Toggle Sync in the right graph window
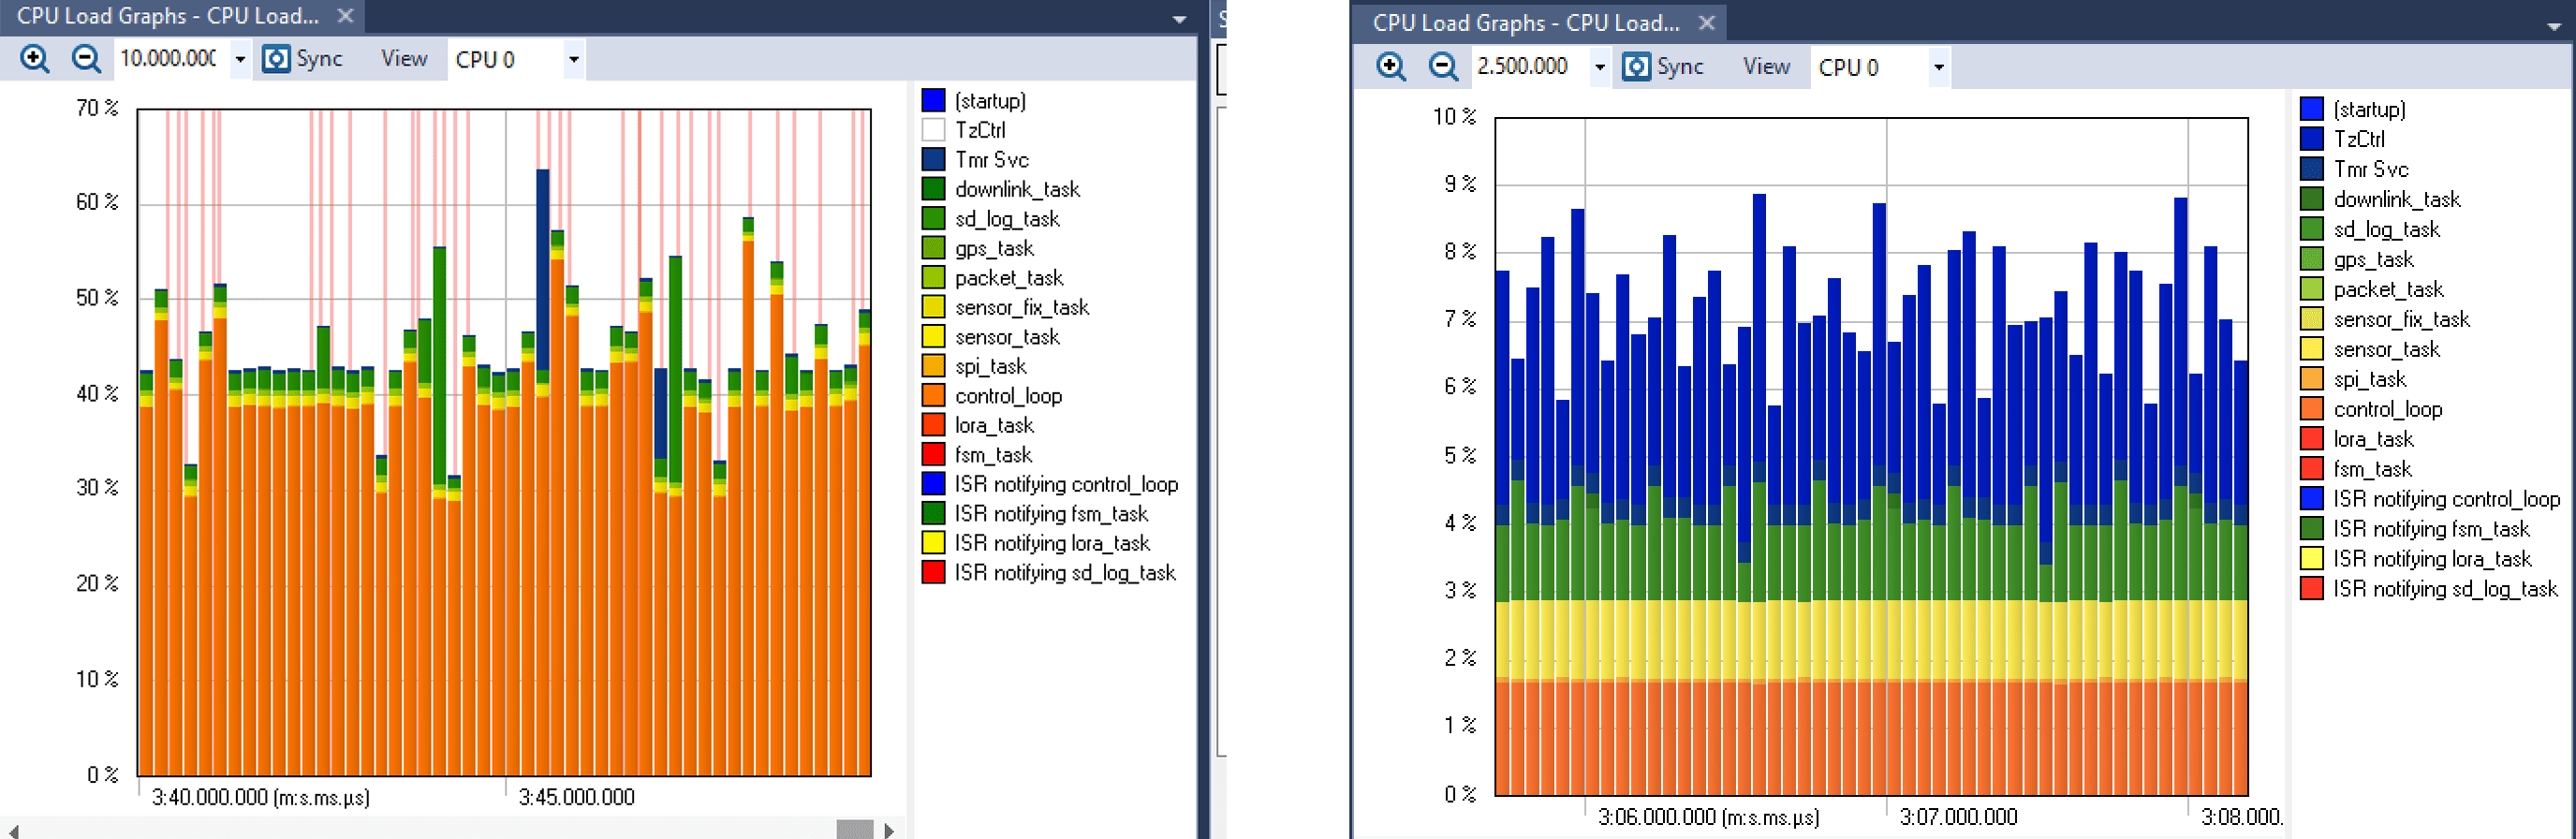This screenshot has width=2576, height=839. pyautogui.click(x=1662, y=66)
